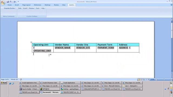Switch to Draft view
The height and width of the screenshot is (97, 173).
[148, 79]
